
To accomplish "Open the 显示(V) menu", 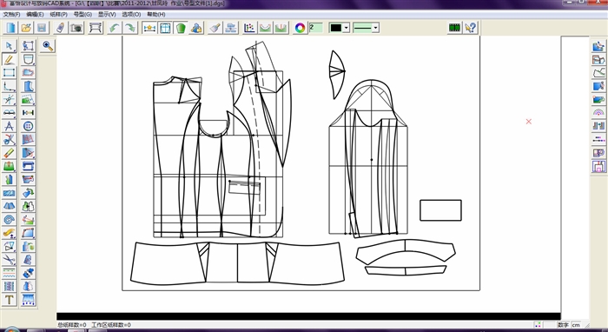I will pos(107,15).
